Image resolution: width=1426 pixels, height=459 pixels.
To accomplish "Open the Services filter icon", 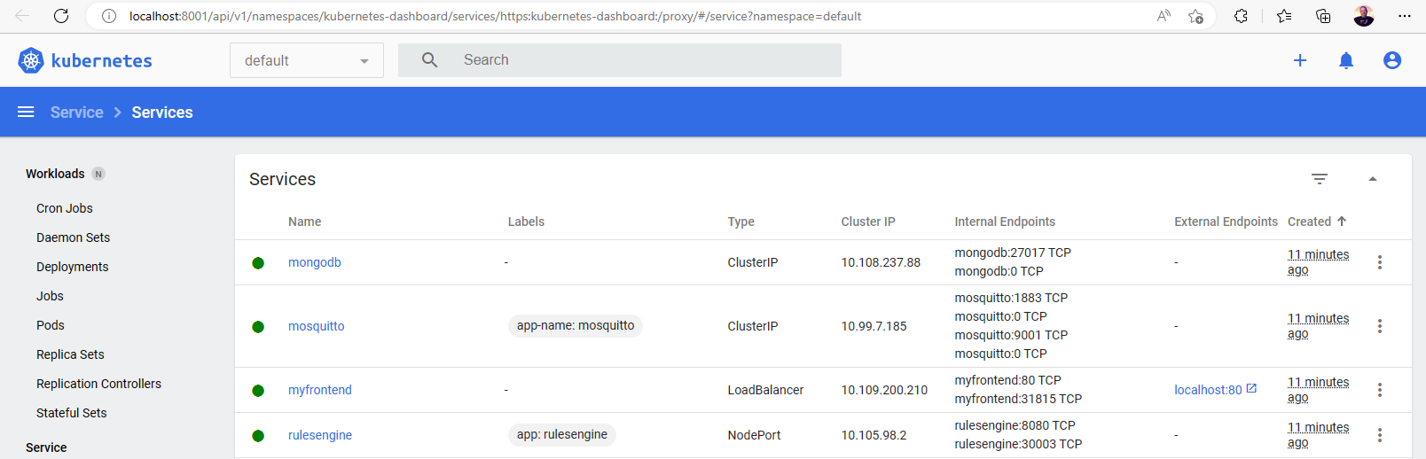I will [x=1320, y=179].
